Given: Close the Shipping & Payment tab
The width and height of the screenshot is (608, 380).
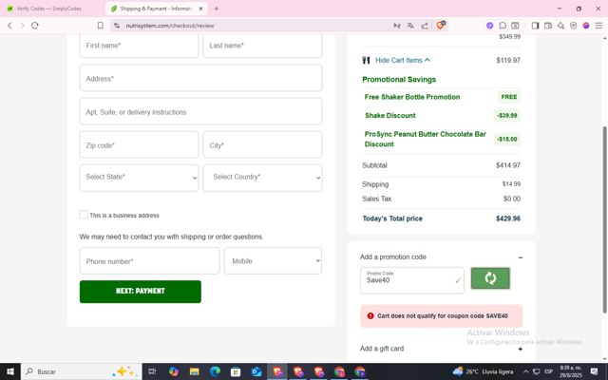Looking at the screenshot, I should click(x=200, y=9).
